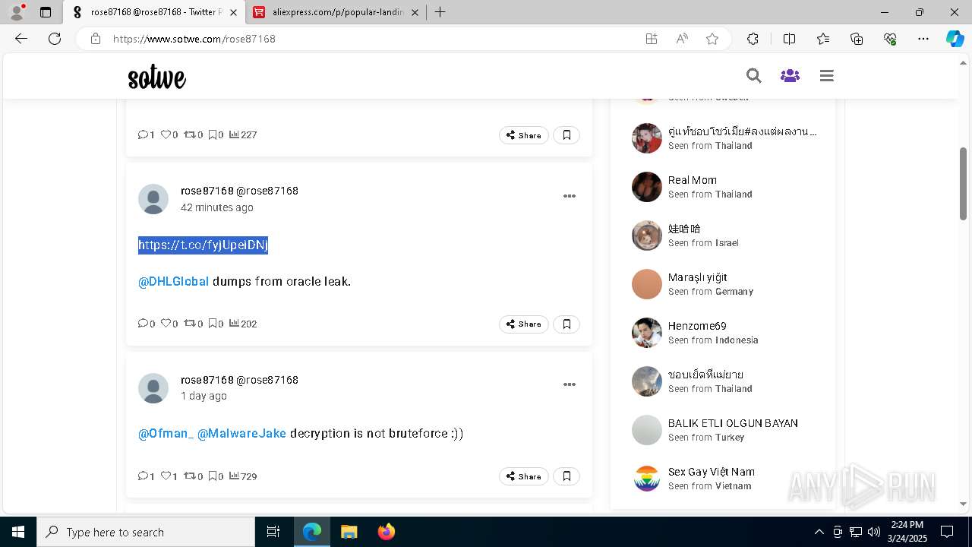Bookmark the DHLGlobal dumps post
This screenshot has width=972, height=547.
pos(566,324)
